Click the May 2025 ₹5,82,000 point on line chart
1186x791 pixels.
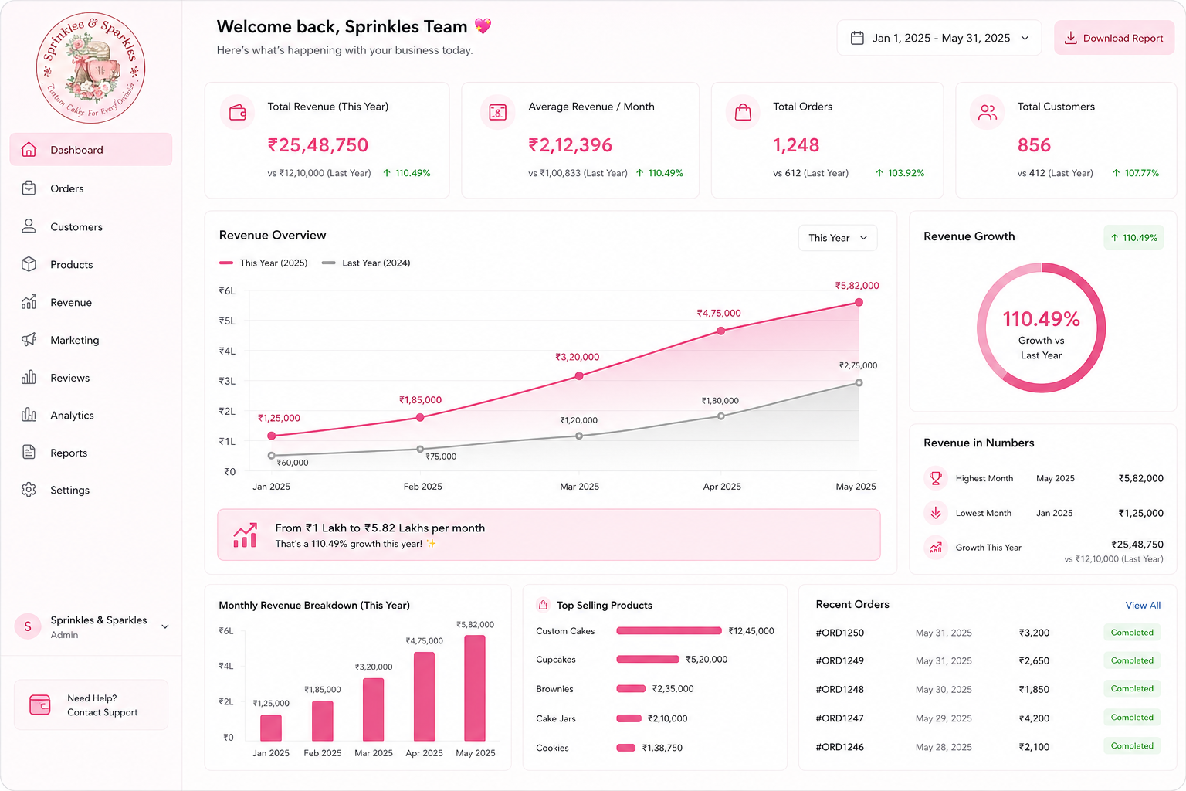(859, 302)
